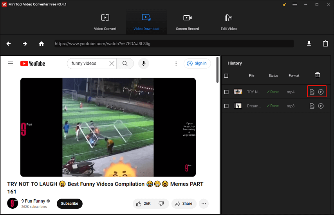This screenshot has height=215, width=334.
Task: Click Done status of Dream... row
Action: [x=273, y=106]
